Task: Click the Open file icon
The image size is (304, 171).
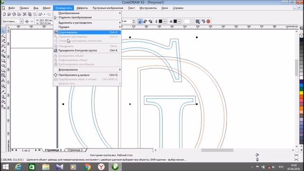Action: tap(9, 14)
